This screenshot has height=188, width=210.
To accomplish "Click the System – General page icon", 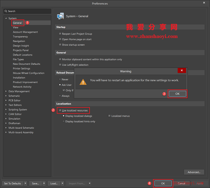I will click(61, 16).
